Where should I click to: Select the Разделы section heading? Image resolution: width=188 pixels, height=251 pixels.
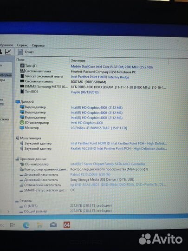click(26, 201)
